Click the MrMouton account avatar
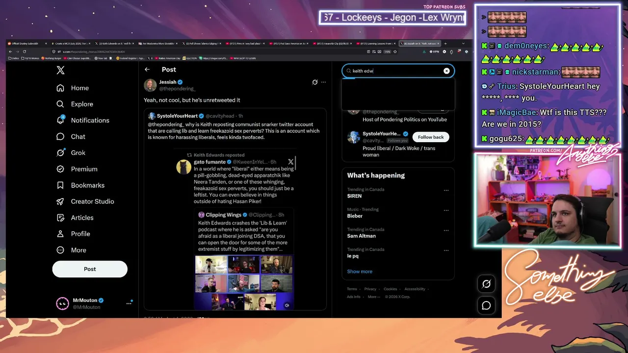Image resolution: width=628 pixels, height=353 pixels. [x=62, y=303]
